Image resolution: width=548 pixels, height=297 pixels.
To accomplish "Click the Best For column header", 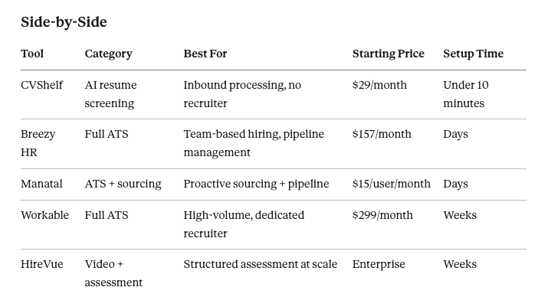I will pos(205,54).
